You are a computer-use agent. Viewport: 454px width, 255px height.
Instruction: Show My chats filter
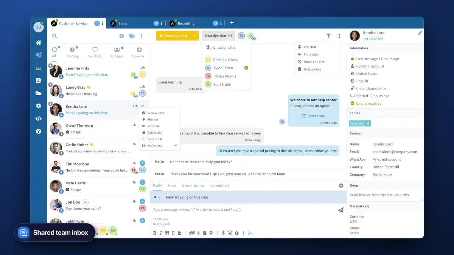click(x=95, y=53)
